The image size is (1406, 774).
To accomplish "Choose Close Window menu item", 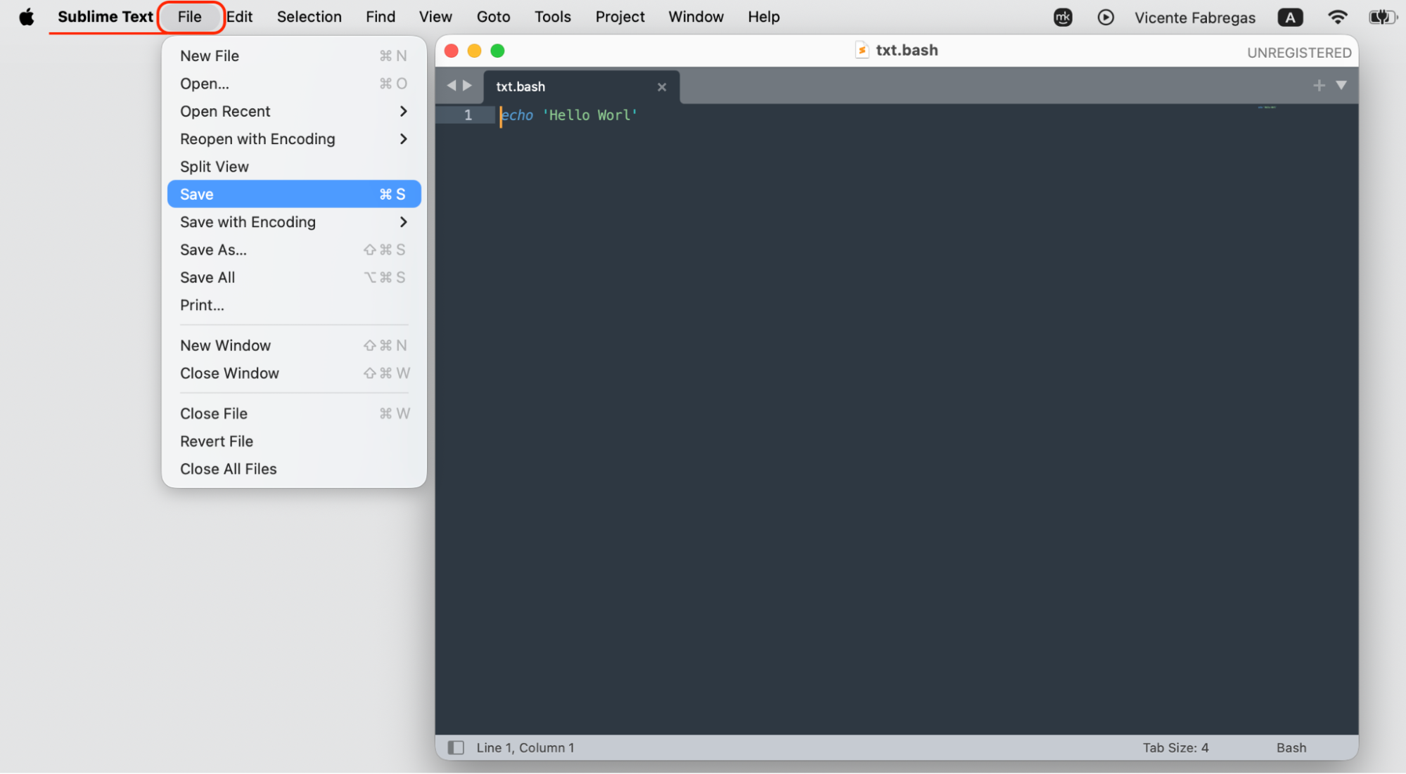I will (294, 373).
